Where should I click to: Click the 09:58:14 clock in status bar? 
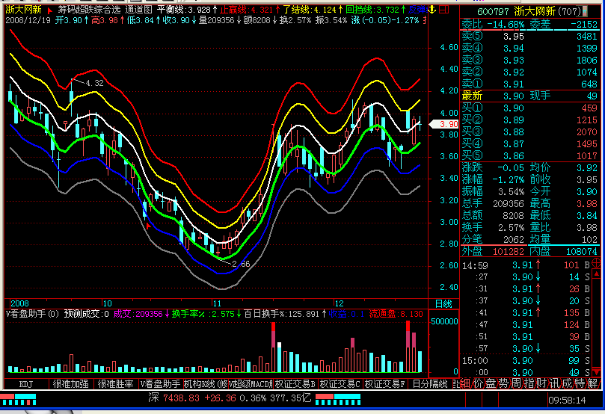pos(567,400)
